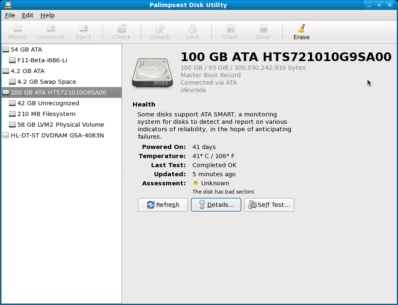Click the drive icon beside 54 GB ATA
Image resolution: width=398 pixels, height=305 pixels.
tap(6, 50)
